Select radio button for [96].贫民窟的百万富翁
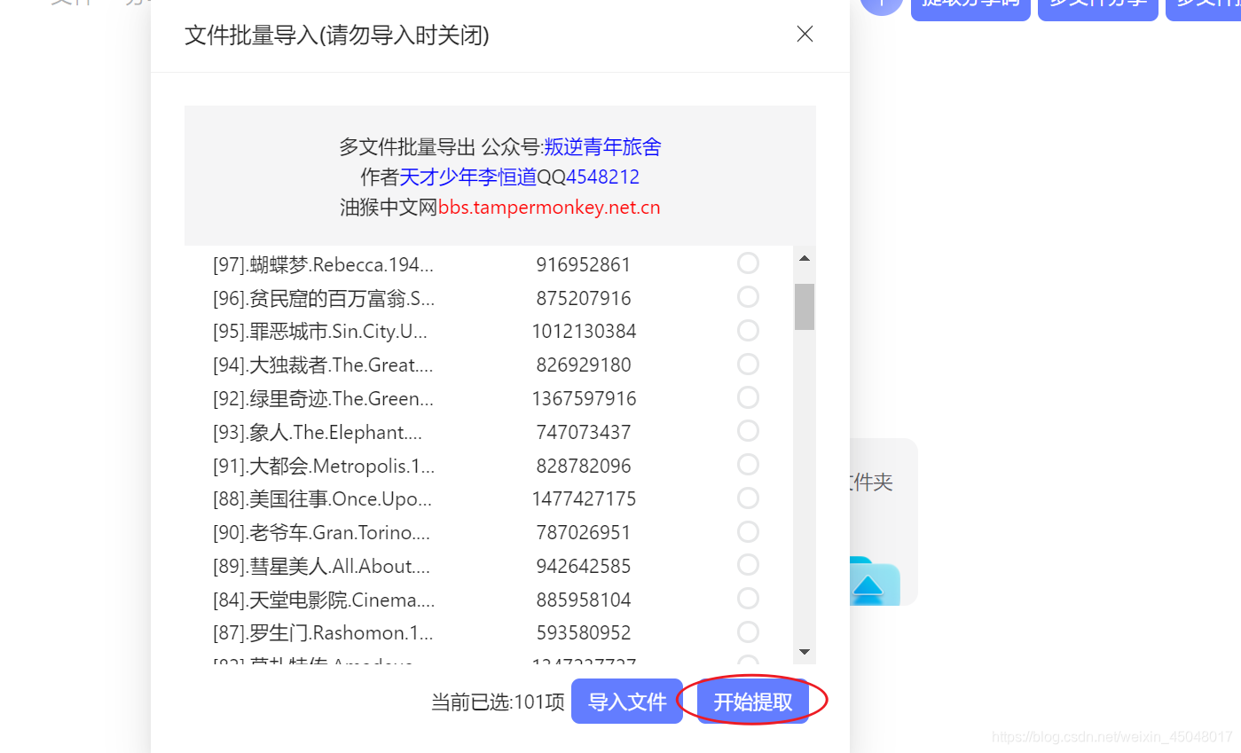Screen dimensions: 1241x753 pyautogui.click(x=748, y=297)
